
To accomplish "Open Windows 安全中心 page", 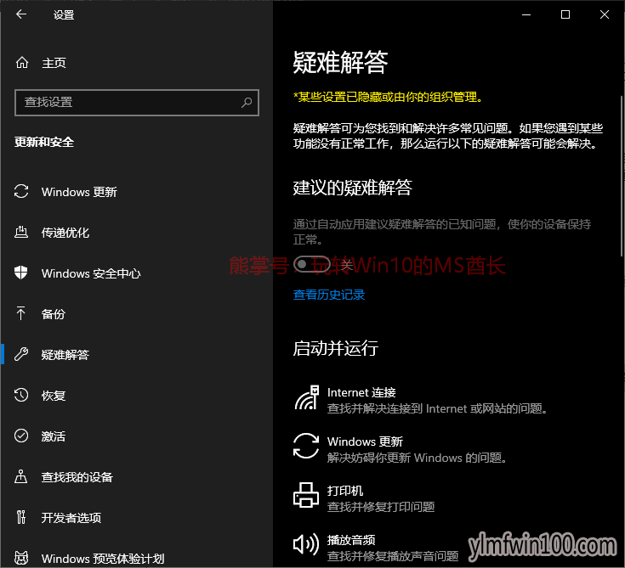I will click(x=91, y=273).
